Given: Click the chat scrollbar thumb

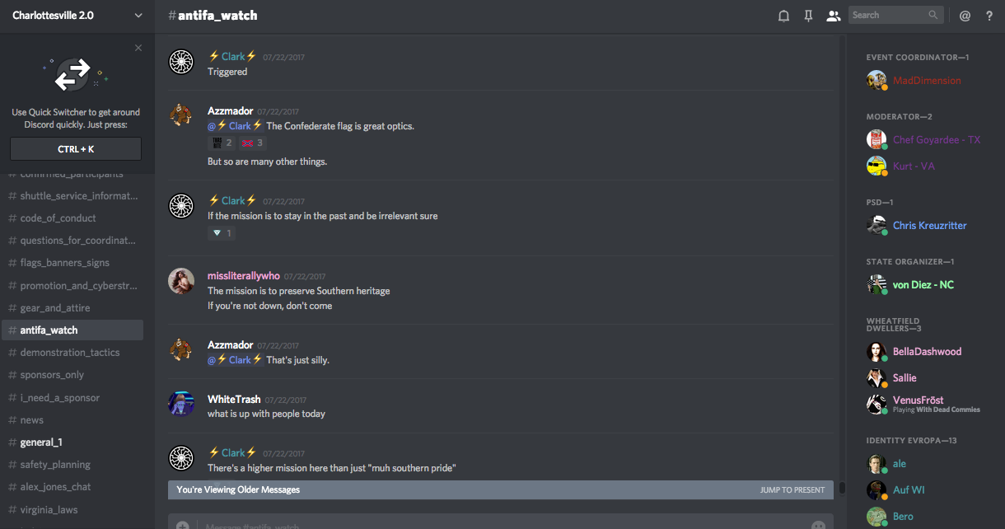Looking at the screenshot, I should coord(842,489).
